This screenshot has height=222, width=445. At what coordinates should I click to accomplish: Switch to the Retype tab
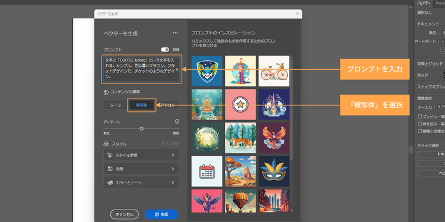click(x=439, y=3)
